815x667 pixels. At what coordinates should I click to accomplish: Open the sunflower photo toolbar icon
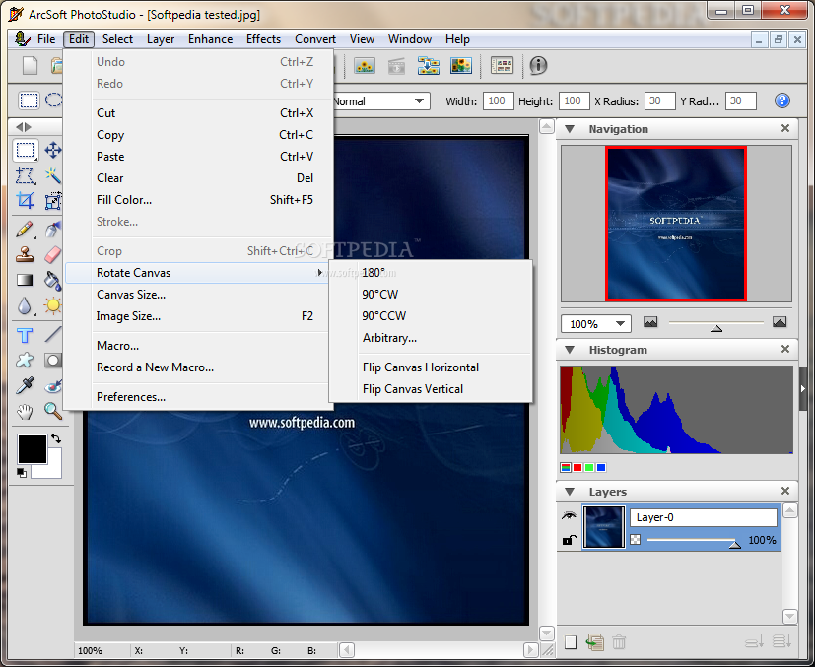(365, 65)
